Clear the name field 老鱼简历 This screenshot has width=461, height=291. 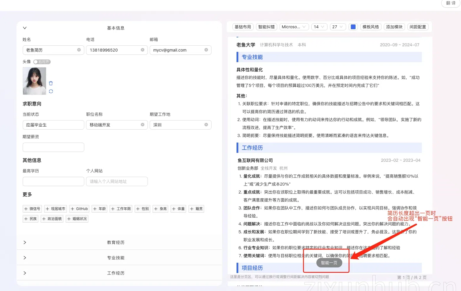point(79,50)
